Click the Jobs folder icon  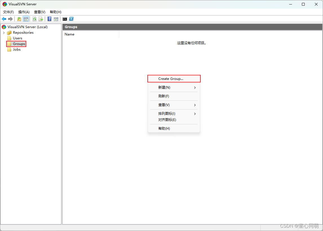[9, 50]
